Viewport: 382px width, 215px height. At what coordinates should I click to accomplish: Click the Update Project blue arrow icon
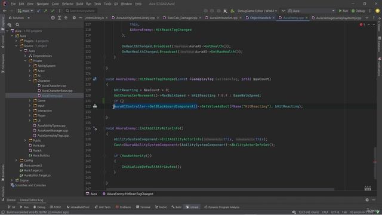point(39,11)
